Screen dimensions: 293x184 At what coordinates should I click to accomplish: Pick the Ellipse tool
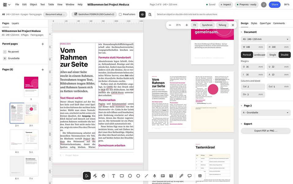click(130, 176)
